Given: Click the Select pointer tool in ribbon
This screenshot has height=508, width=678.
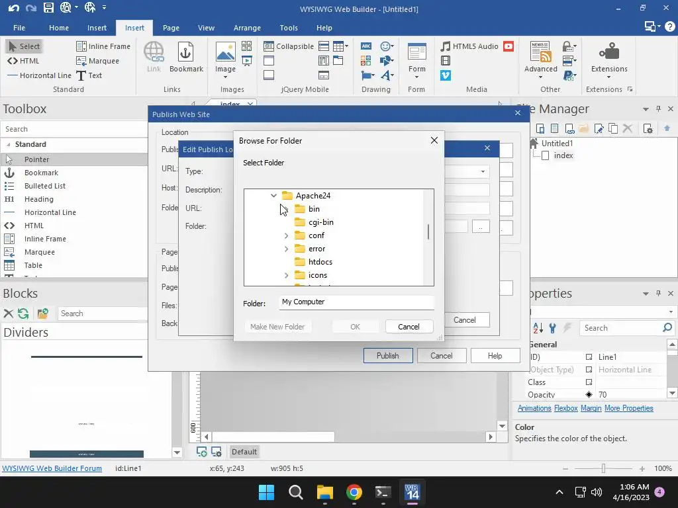Looking at the screenshot, I should pyautogui.click(x=24, y=46).
